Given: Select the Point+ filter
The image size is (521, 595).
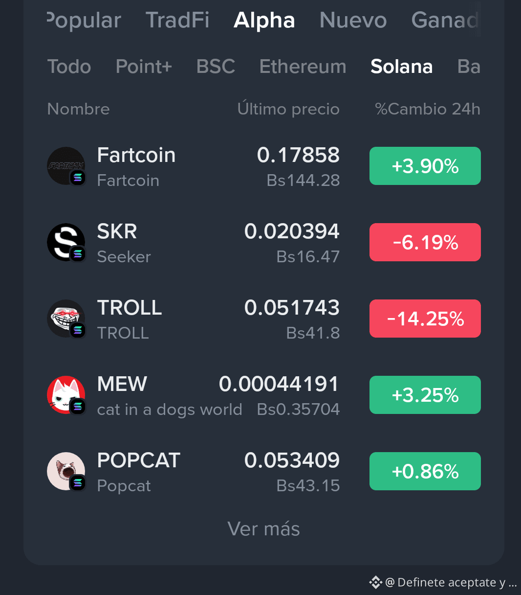Looking at the screenshot, I should pos(144,67).
